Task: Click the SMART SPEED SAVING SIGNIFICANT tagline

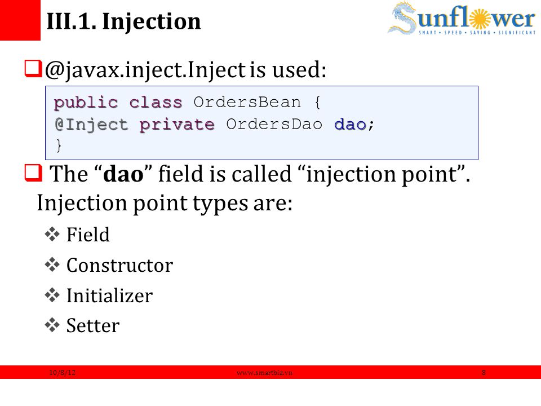Action: click(477, 33)
